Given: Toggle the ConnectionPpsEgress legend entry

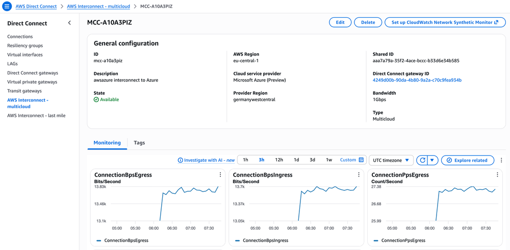Looking at the screenshot, I should tap(400, 240).
